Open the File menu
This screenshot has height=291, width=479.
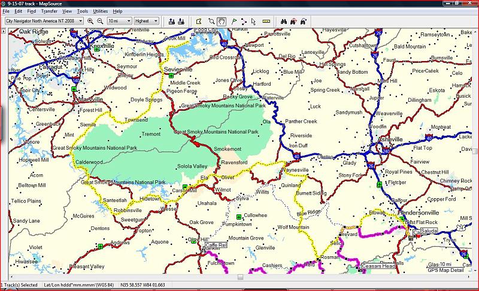coord(6,11)
